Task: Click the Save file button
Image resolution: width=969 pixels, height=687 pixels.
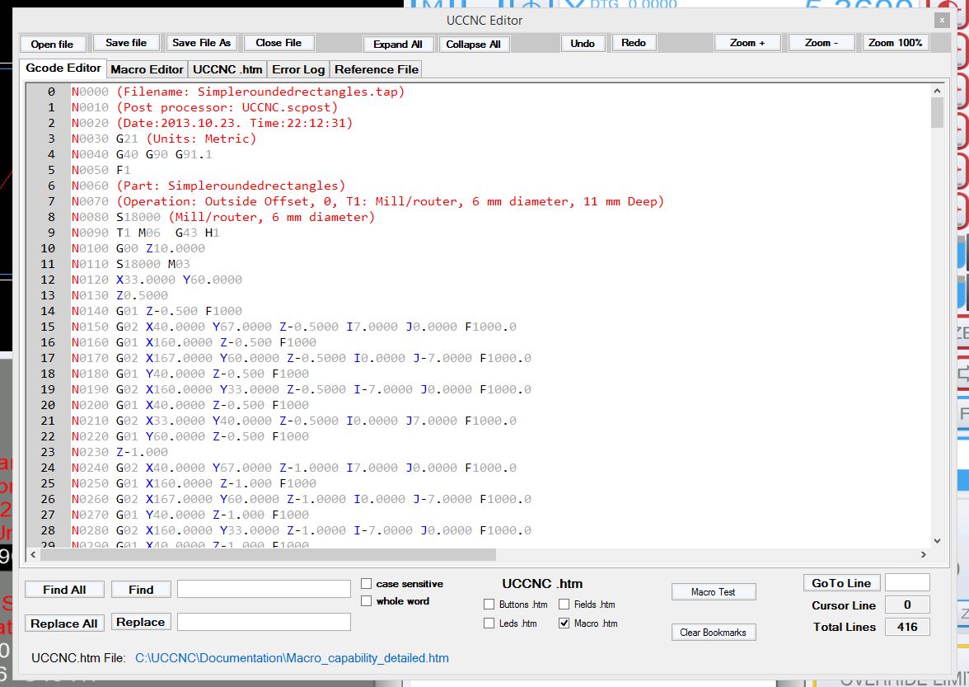Action: tap(126, 43)
